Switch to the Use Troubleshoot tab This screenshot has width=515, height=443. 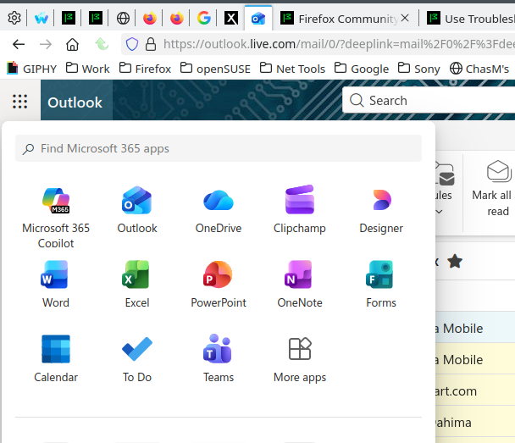click(469, 19)
